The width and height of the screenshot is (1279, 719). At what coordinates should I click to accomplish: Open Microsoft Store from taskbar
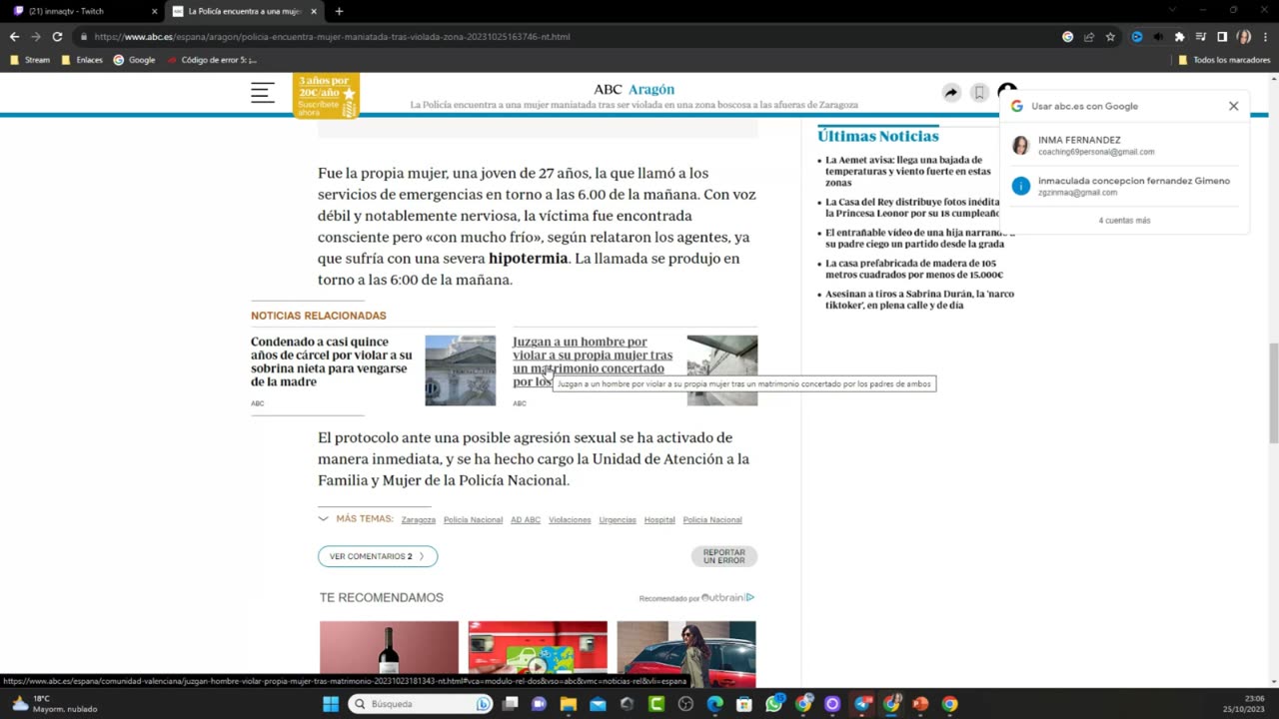pyautogui.click(x=744, y=704)
